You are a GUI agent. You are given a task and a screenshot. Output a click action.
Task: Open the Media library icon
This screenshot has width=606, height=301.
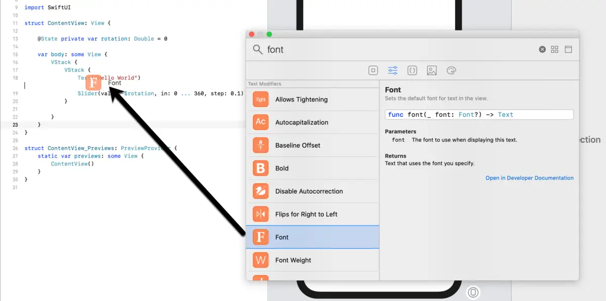tap(432, 70)
